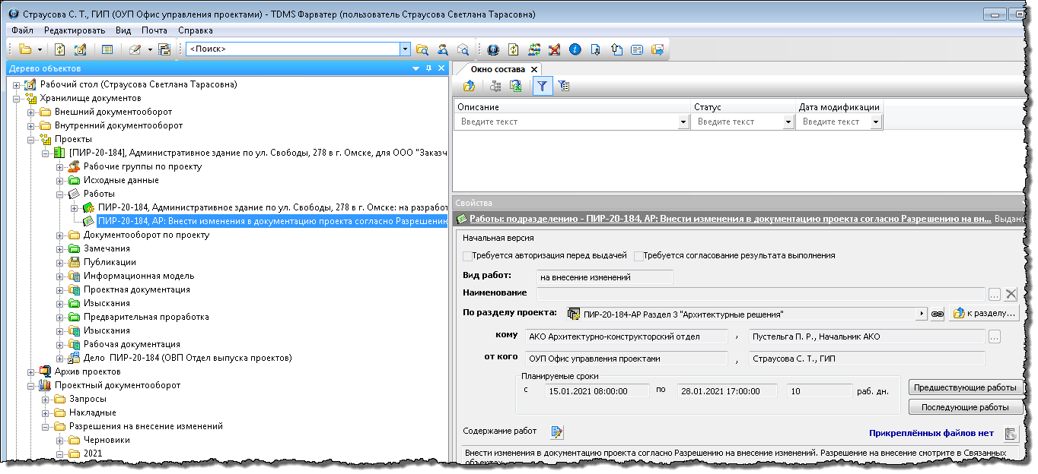1038x474 pixels.
Task: Open the Редактировать menu
Action: (x=75, y=30)
